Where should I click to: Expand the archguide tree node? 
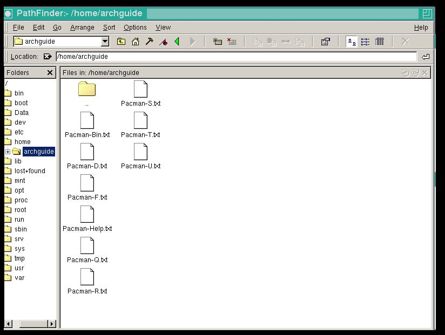8,152
